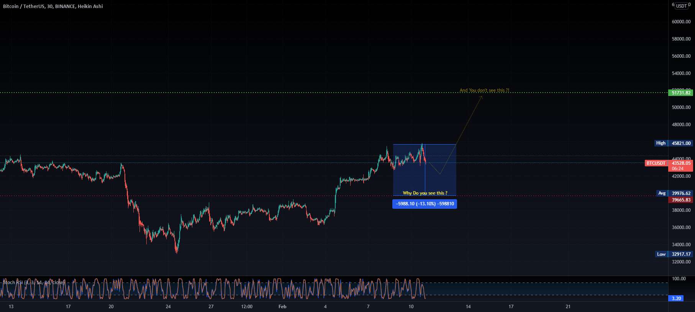Select the 54000.00 price axis label
695x312 pixels.
click(x=681, y=73)
